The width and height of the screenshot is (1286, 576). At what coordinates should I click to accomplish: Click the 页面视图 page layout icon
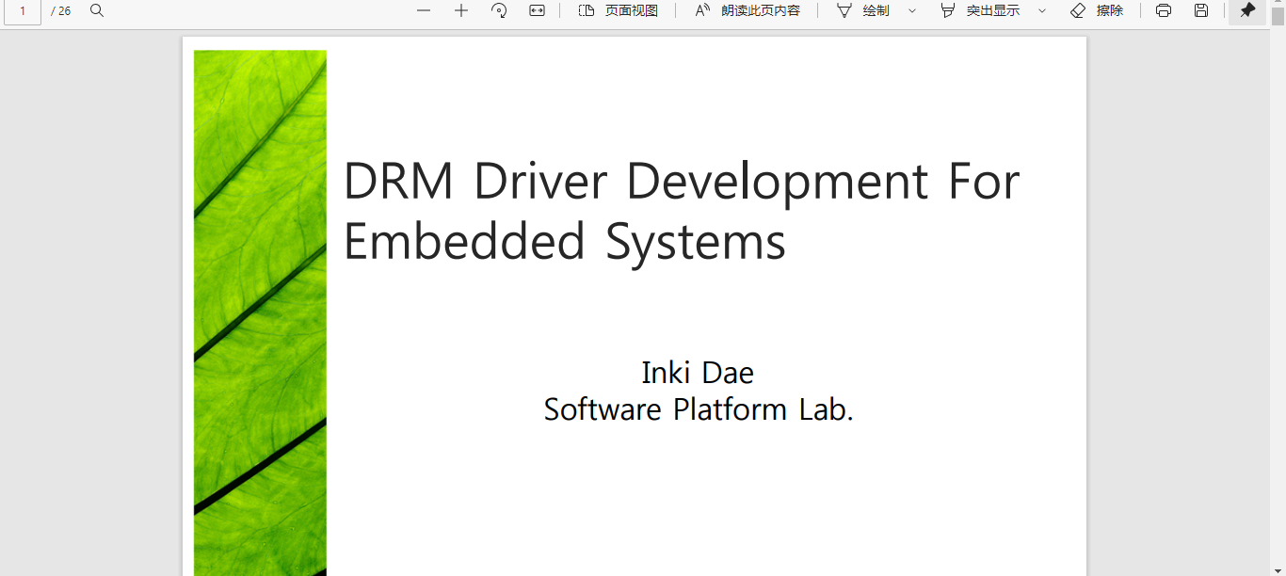586,10
